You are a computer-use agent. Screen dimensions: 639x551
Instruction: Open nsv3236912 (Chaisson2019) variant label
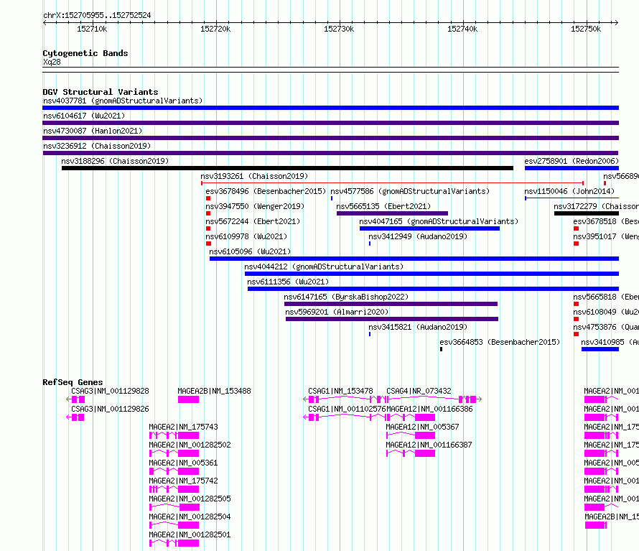pos(97,146)
